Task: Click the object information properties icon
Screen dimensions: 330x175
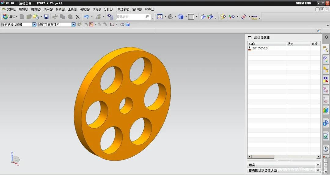Action: pyautogui.click(x=110, y=16)
